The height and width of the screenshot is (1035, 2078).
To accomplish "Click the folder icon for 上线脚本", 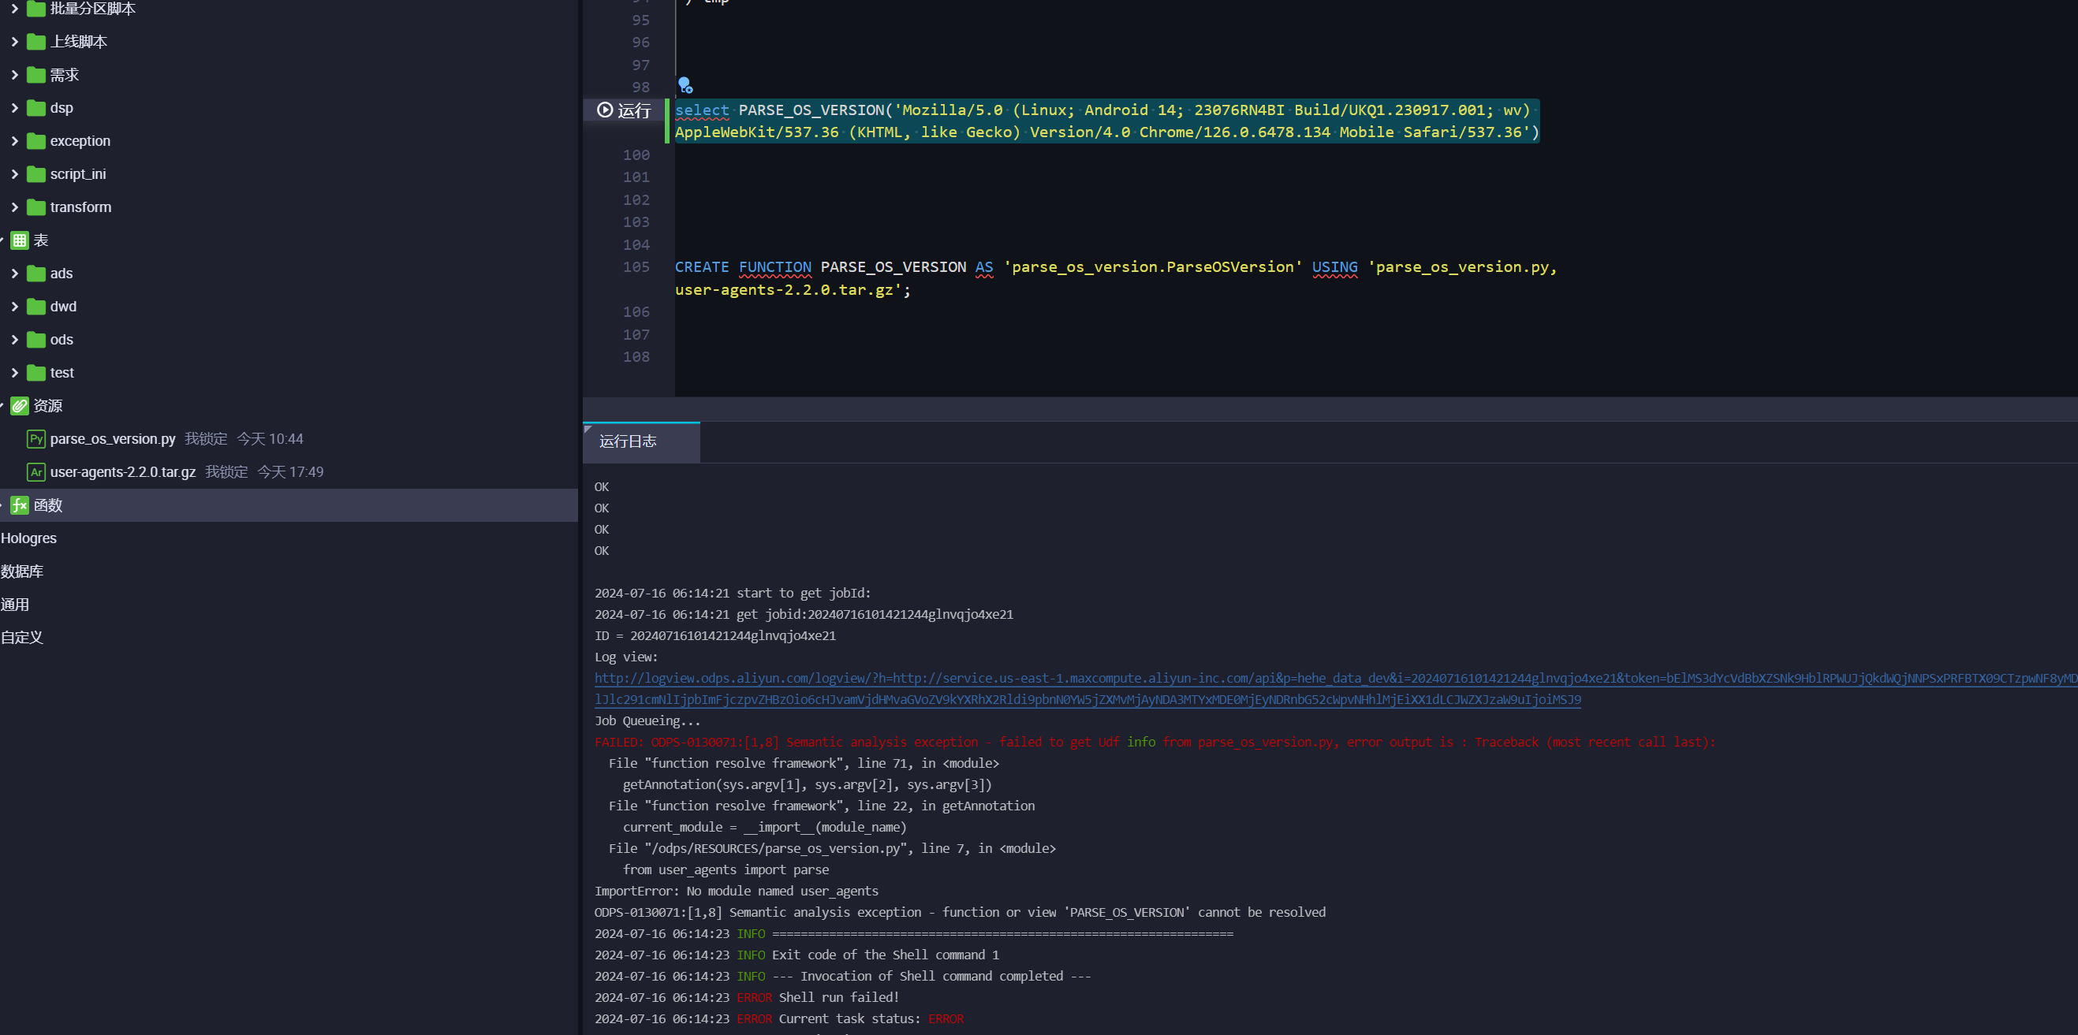I will (x=35, y=42).
